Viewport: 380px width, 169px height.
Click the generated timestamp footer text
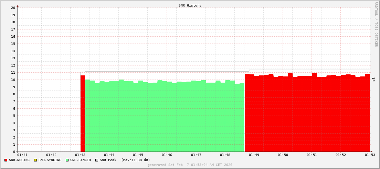pos(190,165)
